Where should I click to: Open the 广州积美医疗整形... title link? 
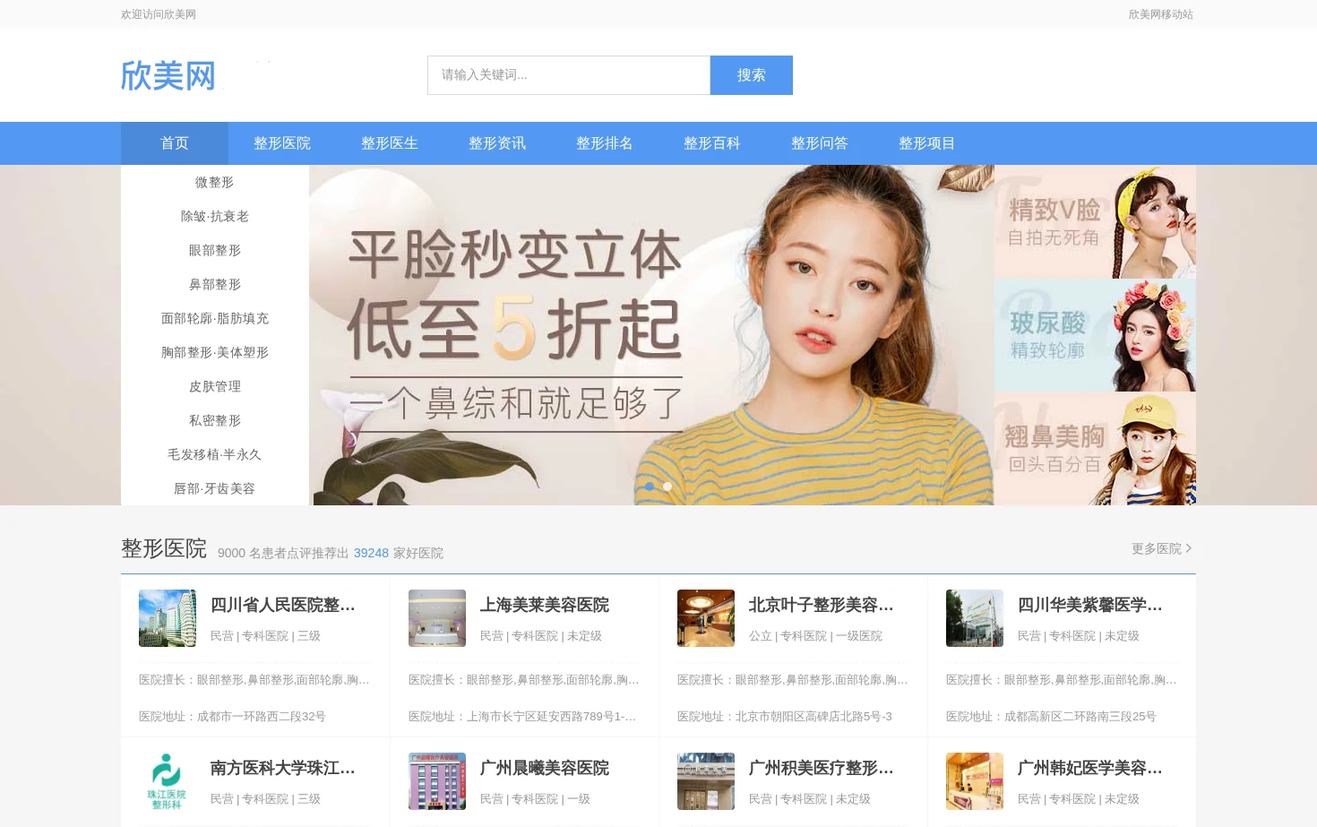pos(821,768)
